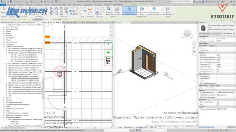
Task: Select 'Панели витража' in browser
Action: pos(11,42)
